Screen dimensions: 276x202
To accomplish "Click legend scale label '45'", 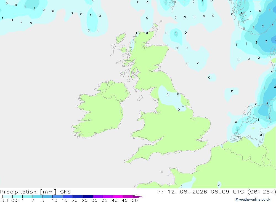I will (125, 200).
